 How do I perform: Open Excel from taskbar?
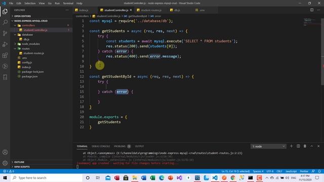point(152,177)
